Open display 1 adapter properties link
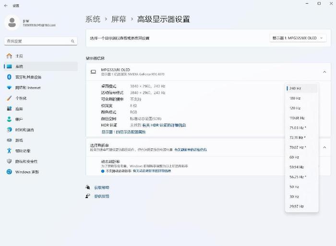336x246 pixels. [123, 132]
